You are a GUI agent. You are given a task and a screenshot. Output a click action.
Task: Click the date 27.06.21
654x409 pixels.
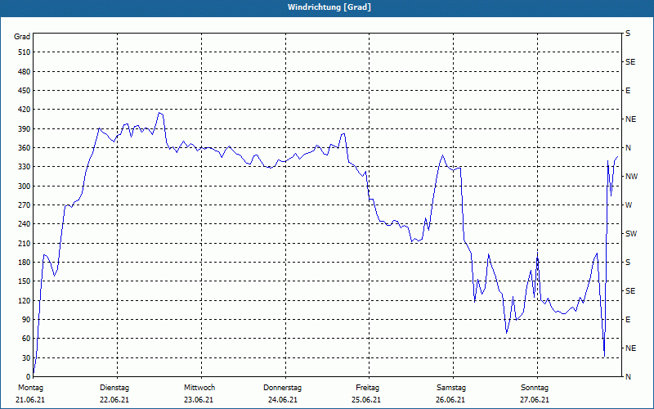point(535,400)
